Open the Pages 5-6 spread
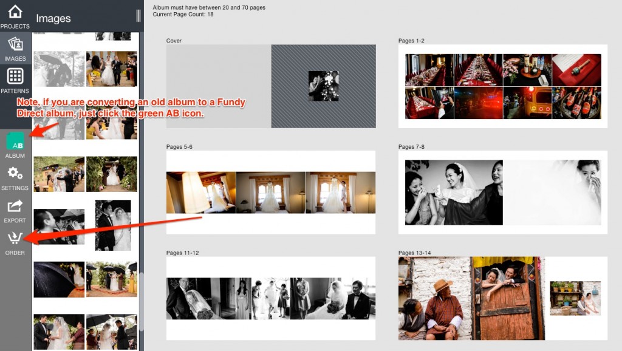This screenshot has width=622, height=351. coord(271,193)
